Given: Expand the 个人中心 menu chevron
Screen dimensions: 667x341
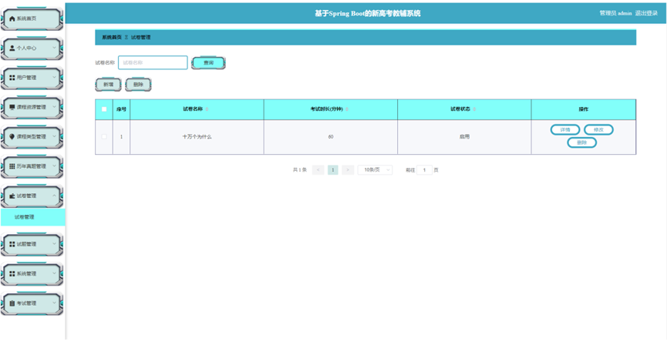Looking at the screenshot, I should click(x=54, y=48).
